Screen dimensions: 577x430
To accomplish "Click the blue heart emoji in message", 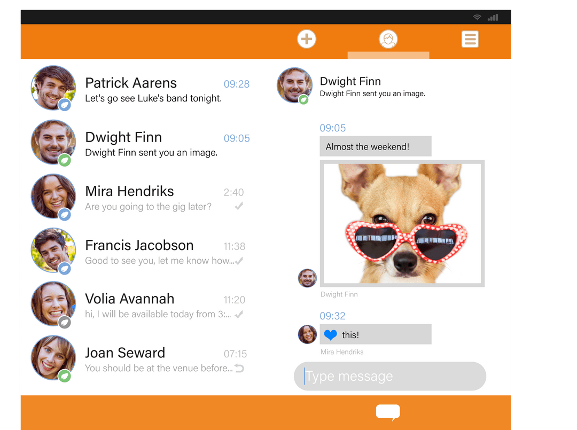I will pos(331,335).
